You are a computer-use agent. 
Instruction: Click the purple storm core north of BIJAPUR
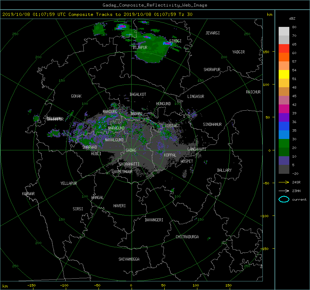[147, 37]
